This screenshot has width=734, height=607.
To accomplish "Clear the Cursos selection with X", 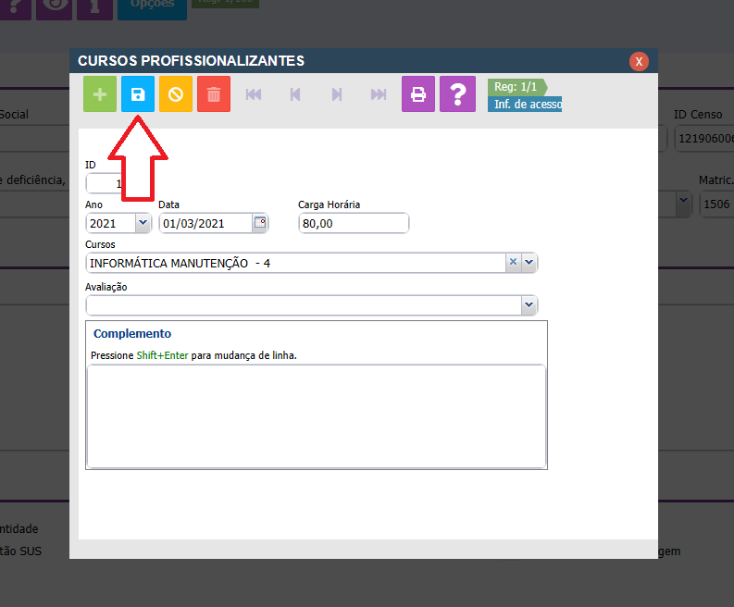I will click(x=513, y=263).
